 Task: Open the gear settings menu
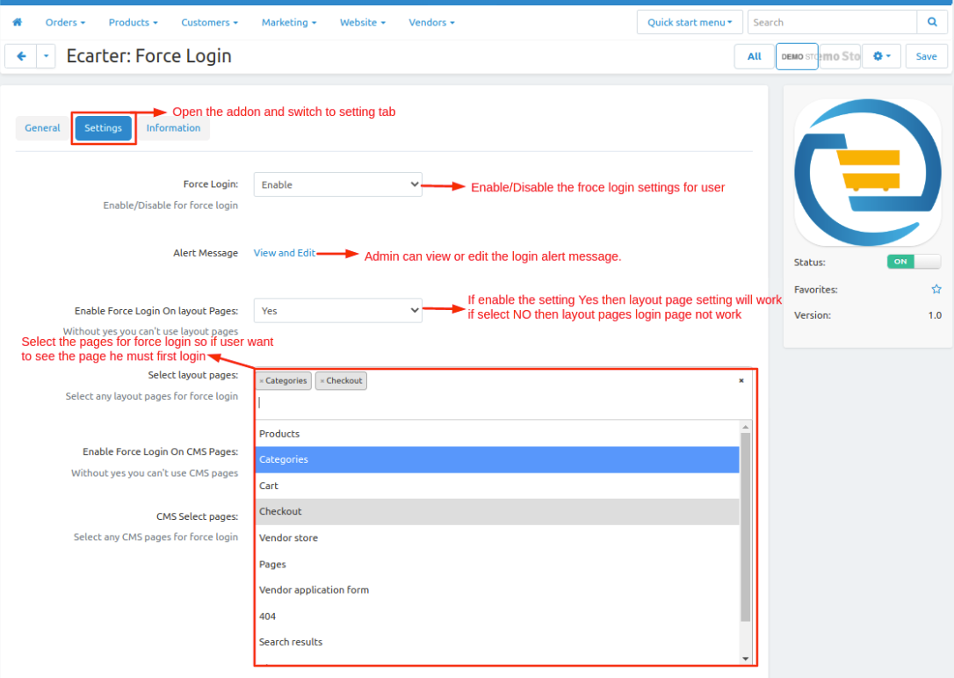pyautogui.click(x=881, y=56)
